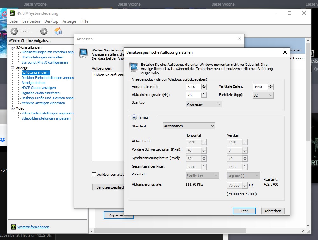
Task: Click the NVIDIA Systemsteuerung title icon
Action: pyautogui.click(x=12, y=13)
